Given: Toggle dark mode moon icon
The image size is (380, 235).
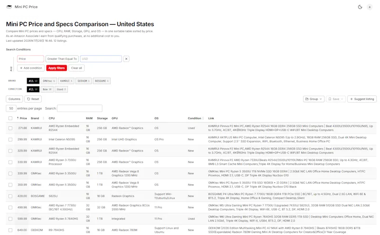Looking at the screenshot, I should 360,7.
